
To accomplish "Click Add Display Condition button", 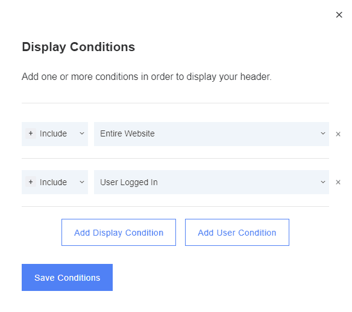I will [119, 232].
